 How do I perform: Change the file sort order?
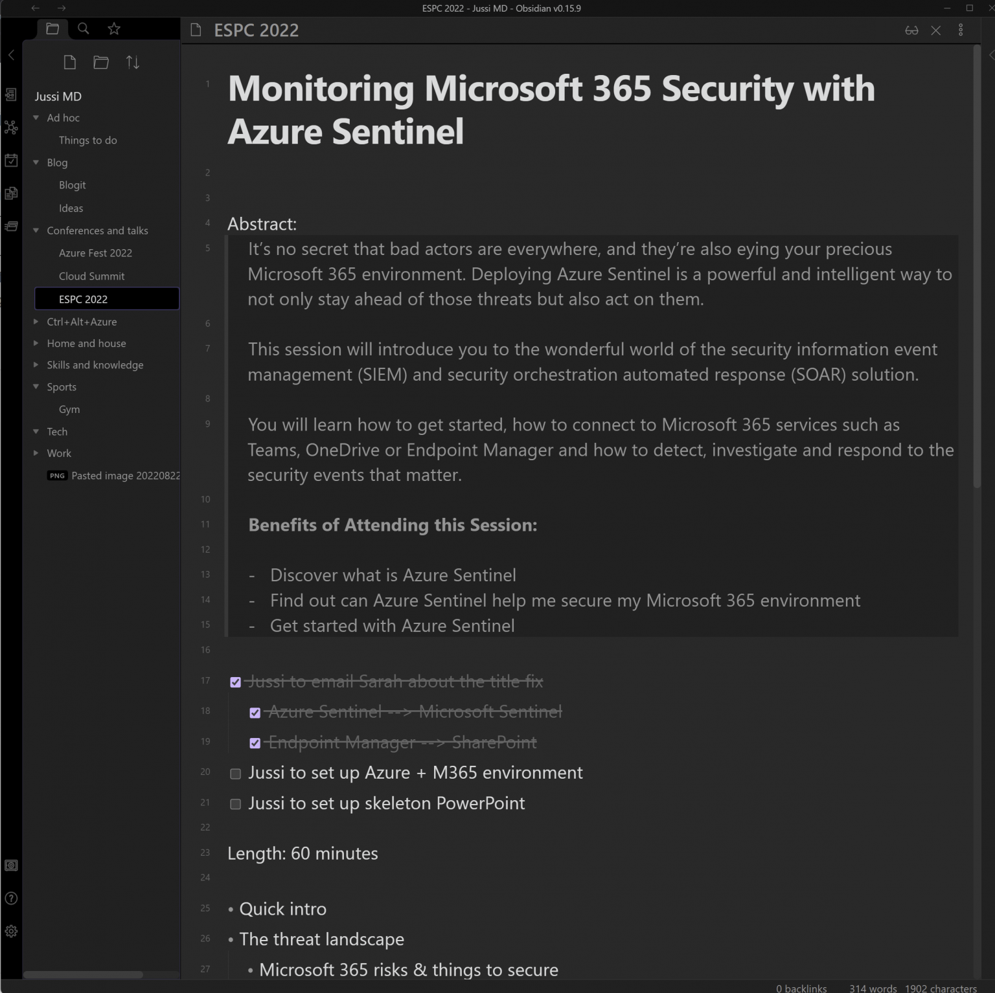133,62
